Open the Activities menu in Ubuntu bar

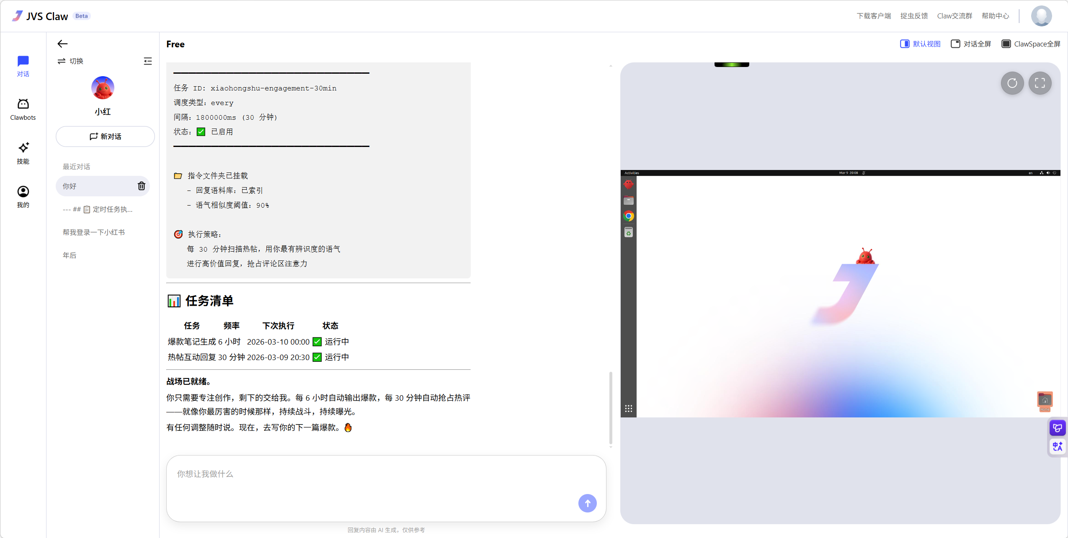pyautogui.click(x=632, y=172)
